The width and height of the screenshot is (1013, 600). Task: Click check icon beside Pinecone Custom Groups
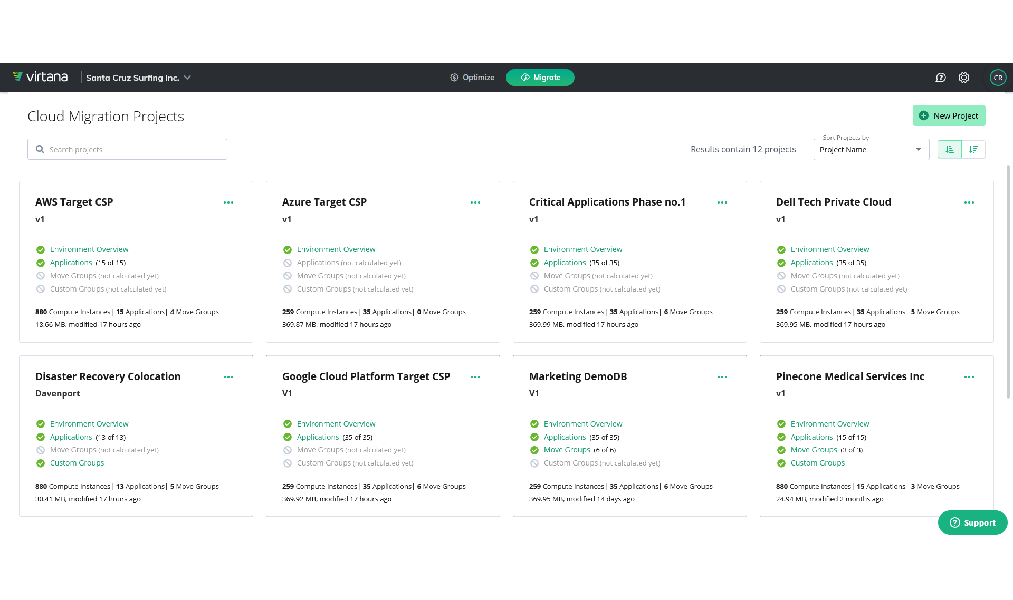[781, 463]
